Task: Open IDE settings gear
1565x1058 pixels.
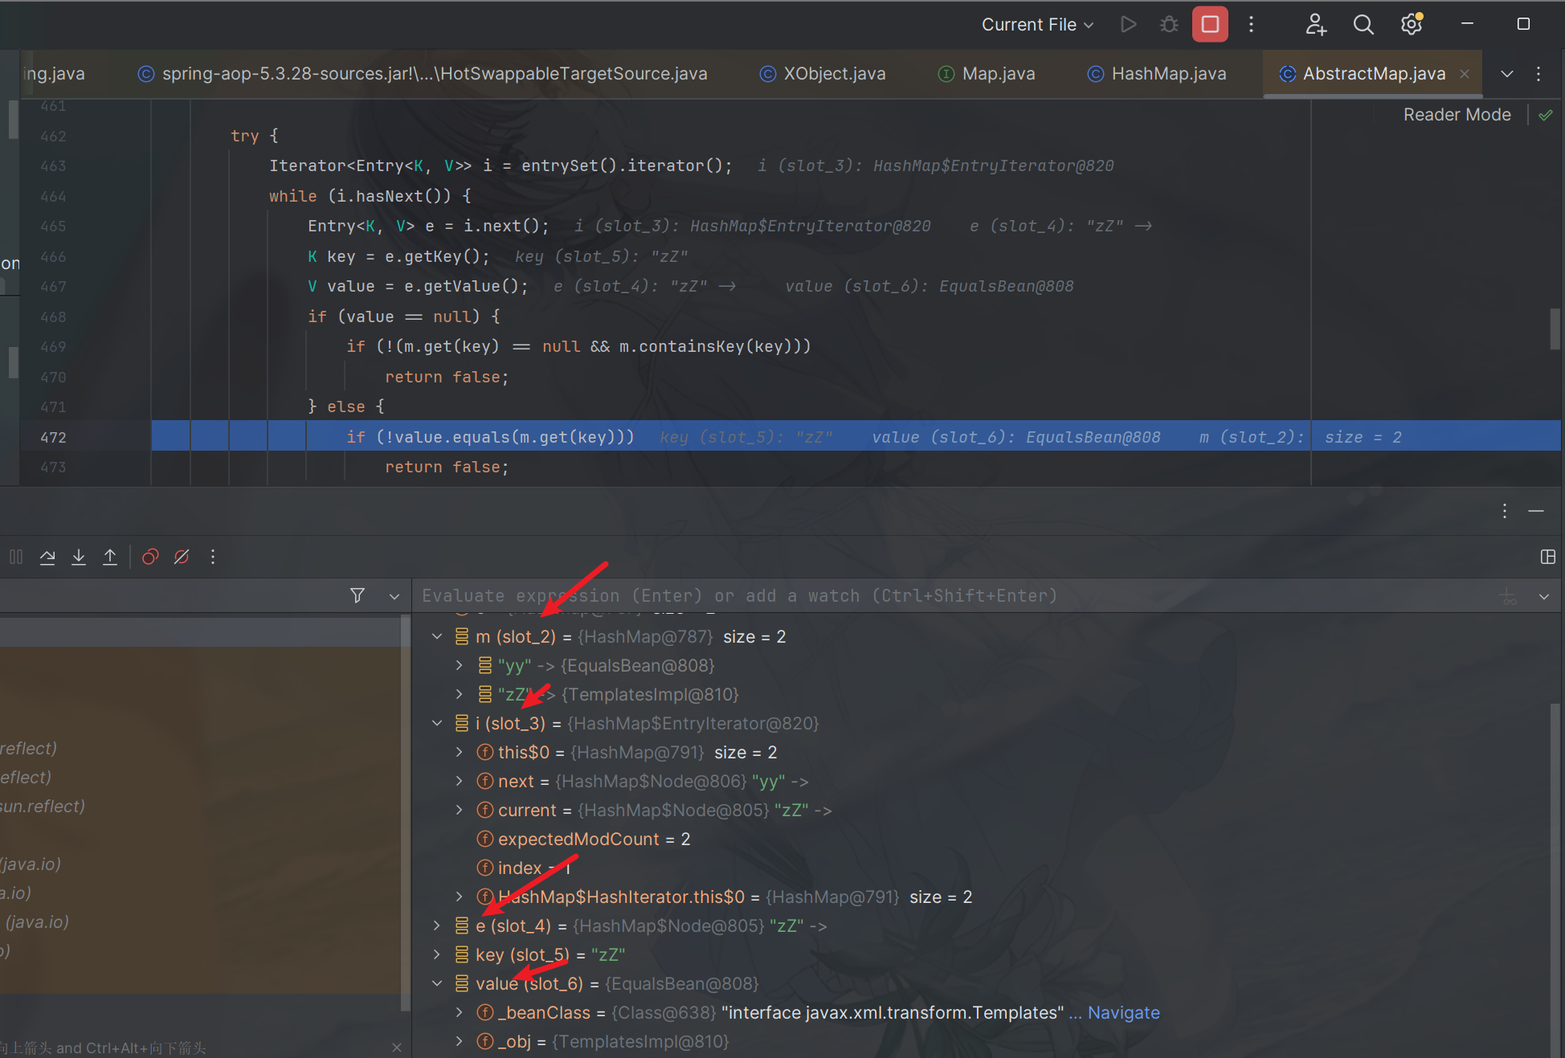Action: (x=1412, y=24)
